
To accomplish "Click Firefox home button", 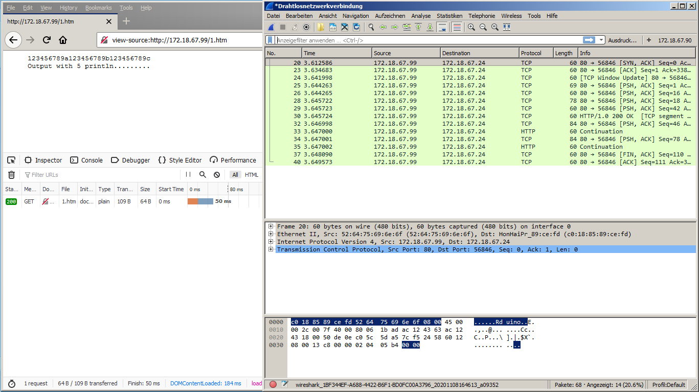I will pos(63,40).
